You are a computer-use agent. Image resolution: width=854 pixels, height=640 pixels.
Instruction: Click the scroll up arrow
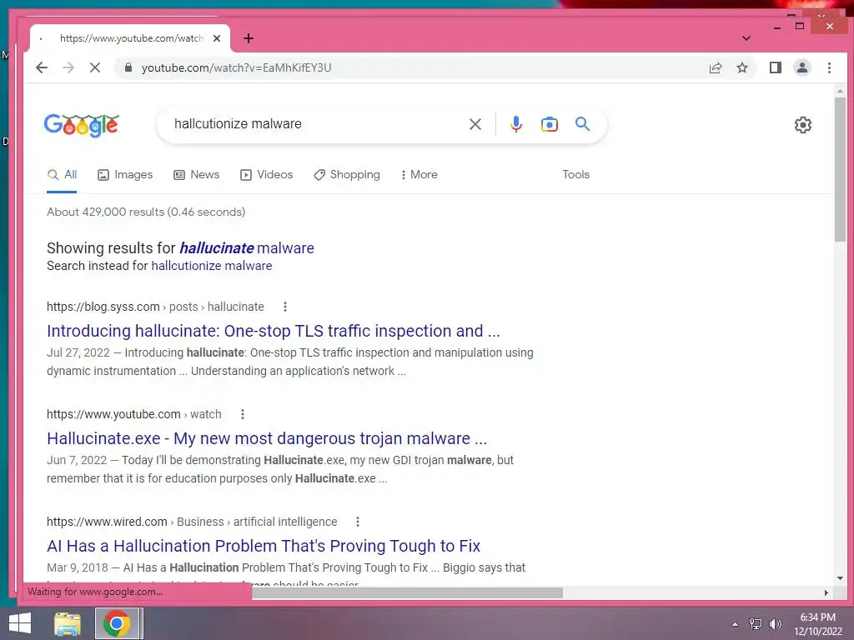[x=840, y=91]
